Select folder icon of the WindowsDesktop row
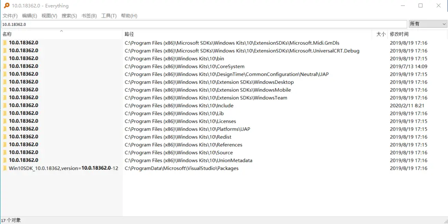Viewport: 448px width, 224px height. point(5,82)
